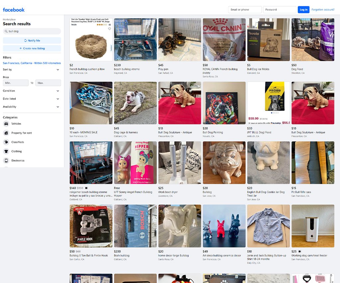The width and height of the screenshot is (340, 283).
Task: Open Dog cage & harness listing
Action: 135,103
